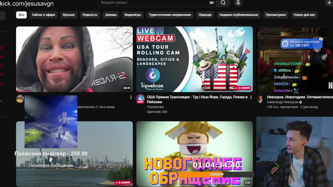
Task: Select Новое для вас filter chip
Action: (304, 15)
